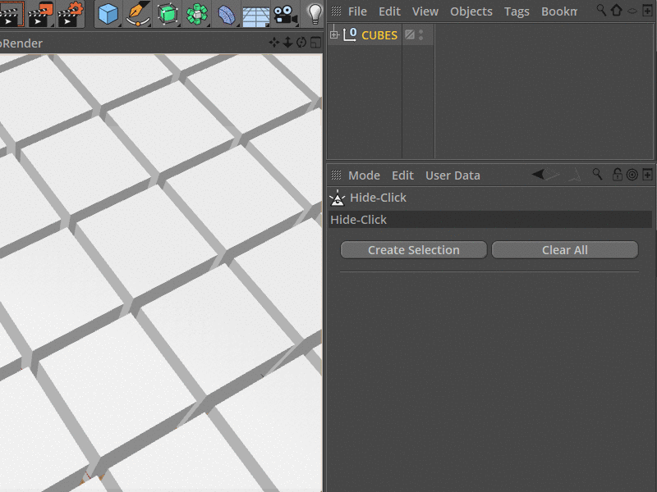Click the Hide-Click tag title text
The width and height of the screenshot is (657, 492).
click(378, 198)
